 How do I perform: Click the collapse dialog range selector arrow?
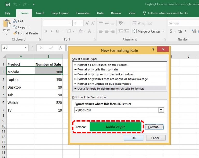pos(161,110)
